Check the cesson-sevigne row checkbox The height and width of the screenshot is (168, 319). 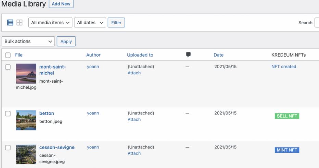[8, 148]
